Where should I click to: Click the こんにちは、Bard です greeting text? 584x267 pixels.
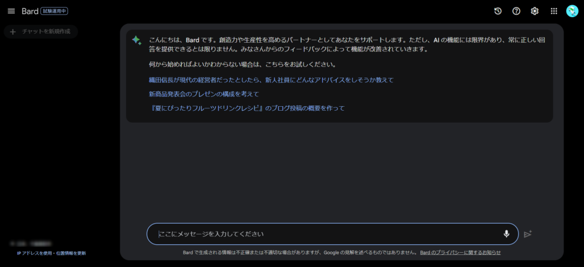tap(347, 44)
